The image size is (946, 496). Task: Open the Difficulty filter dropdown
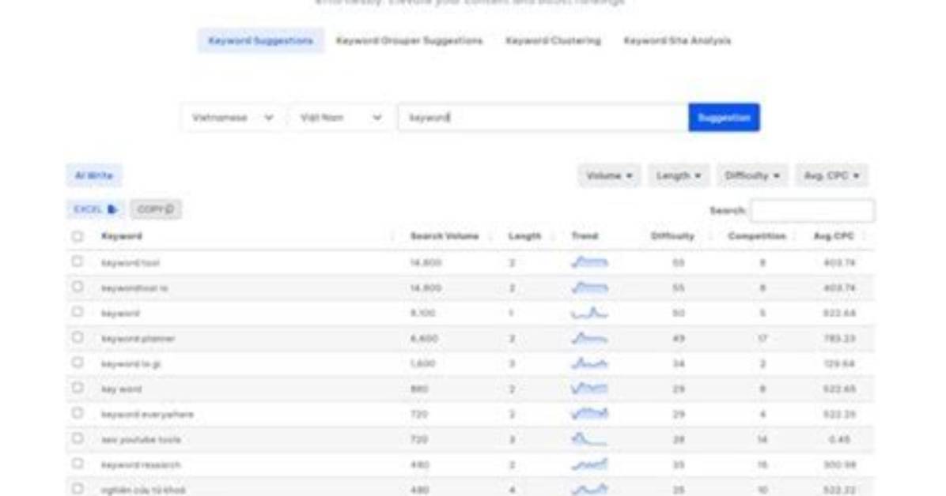click(751, 175)
